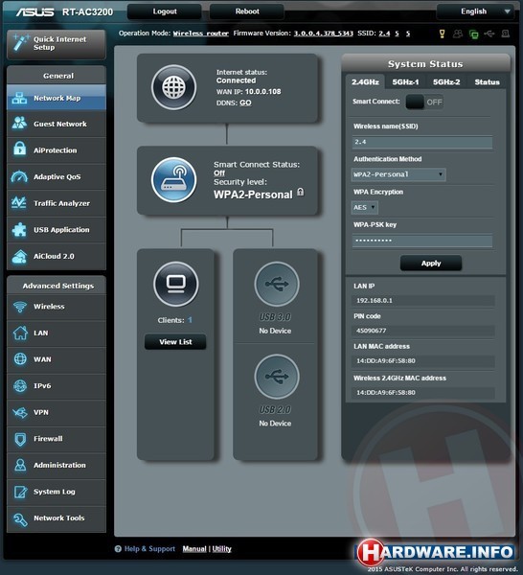The height and width of the screenshot is (575, 523).
Task: Click the 2.4 SSID link in header
Action: [384, 34]
